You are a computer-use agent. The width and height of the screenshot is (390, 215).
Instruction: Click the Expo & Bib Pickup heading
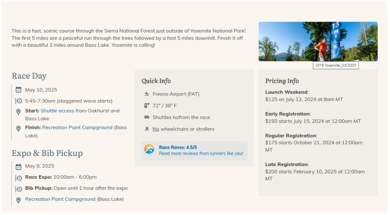[47, 153]
